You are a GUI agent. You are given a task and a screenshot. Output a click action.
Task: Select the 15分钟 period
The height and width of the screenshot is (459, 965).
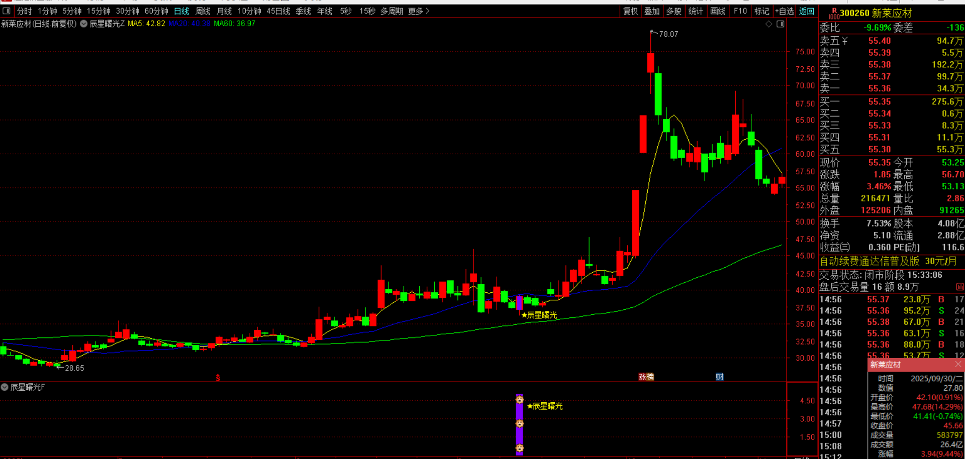click(x=99, y=11)
